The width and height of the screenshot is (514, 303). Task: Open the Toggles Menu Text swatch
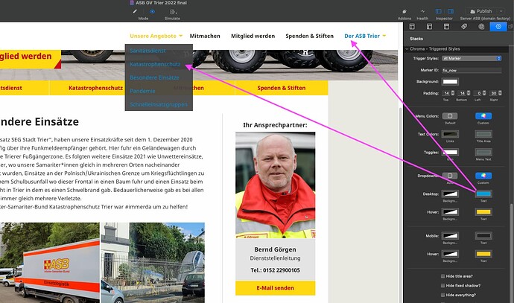coord(483,152)
